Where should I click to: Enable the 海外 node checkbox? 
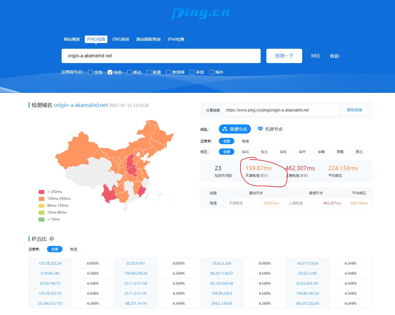pyautogui.click(x=212, y=72)
